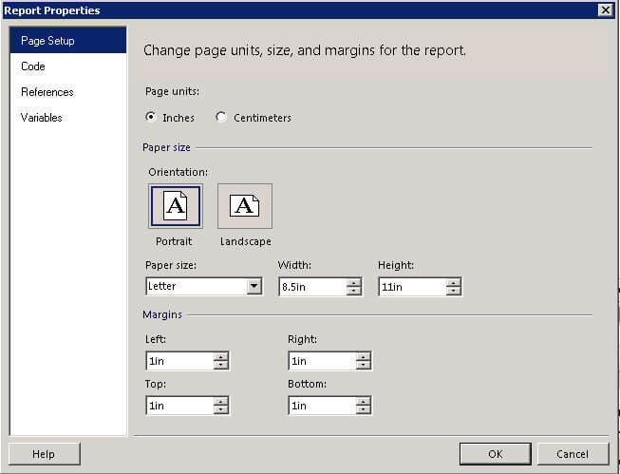Close the Report Properties window
This screenshot has height=474, width=620.
(605, 9)
